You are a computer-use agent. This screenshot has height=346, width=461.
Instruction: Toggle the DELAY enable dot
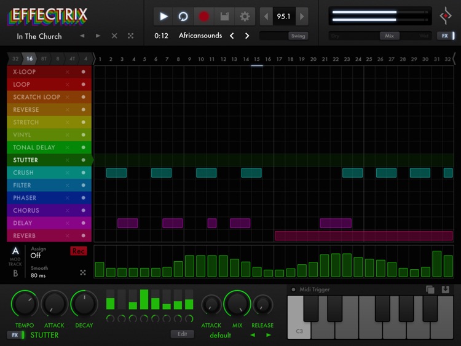pyautogui.click(x=83, y=223)
